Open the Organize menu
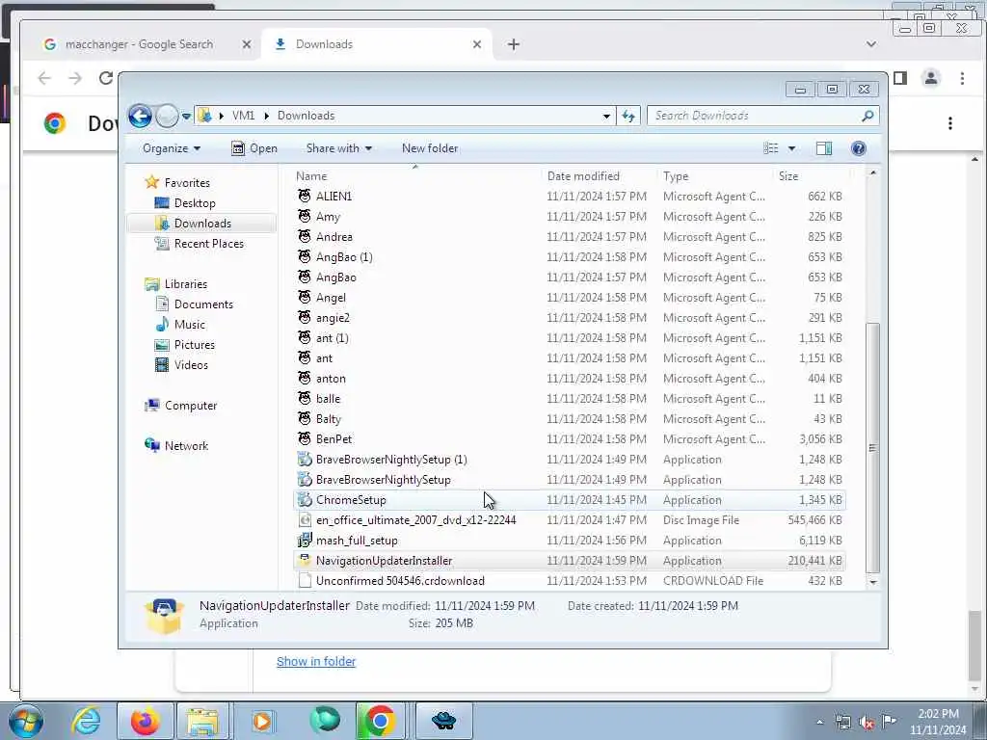987x740 pixels. [x=172, y=148]
